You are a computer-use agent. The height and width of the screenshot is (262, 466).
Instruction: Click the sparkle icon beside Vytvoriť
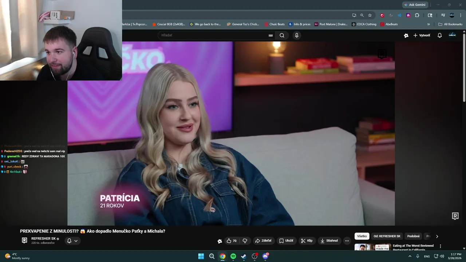pos(406,35)
